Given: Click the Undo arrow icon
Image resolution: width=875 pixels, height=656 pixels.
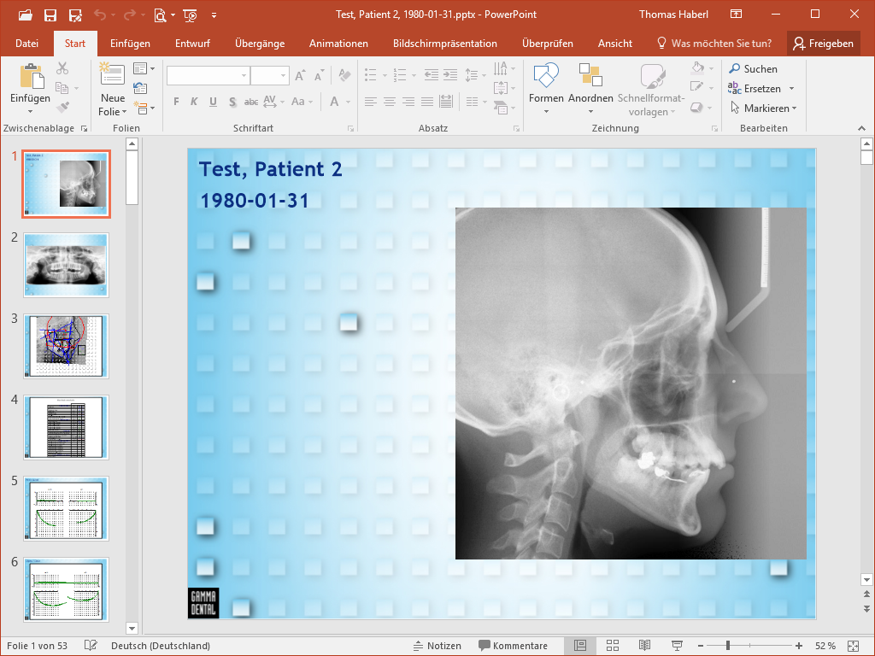Looking at the screenshot, I should pos(100,15).
